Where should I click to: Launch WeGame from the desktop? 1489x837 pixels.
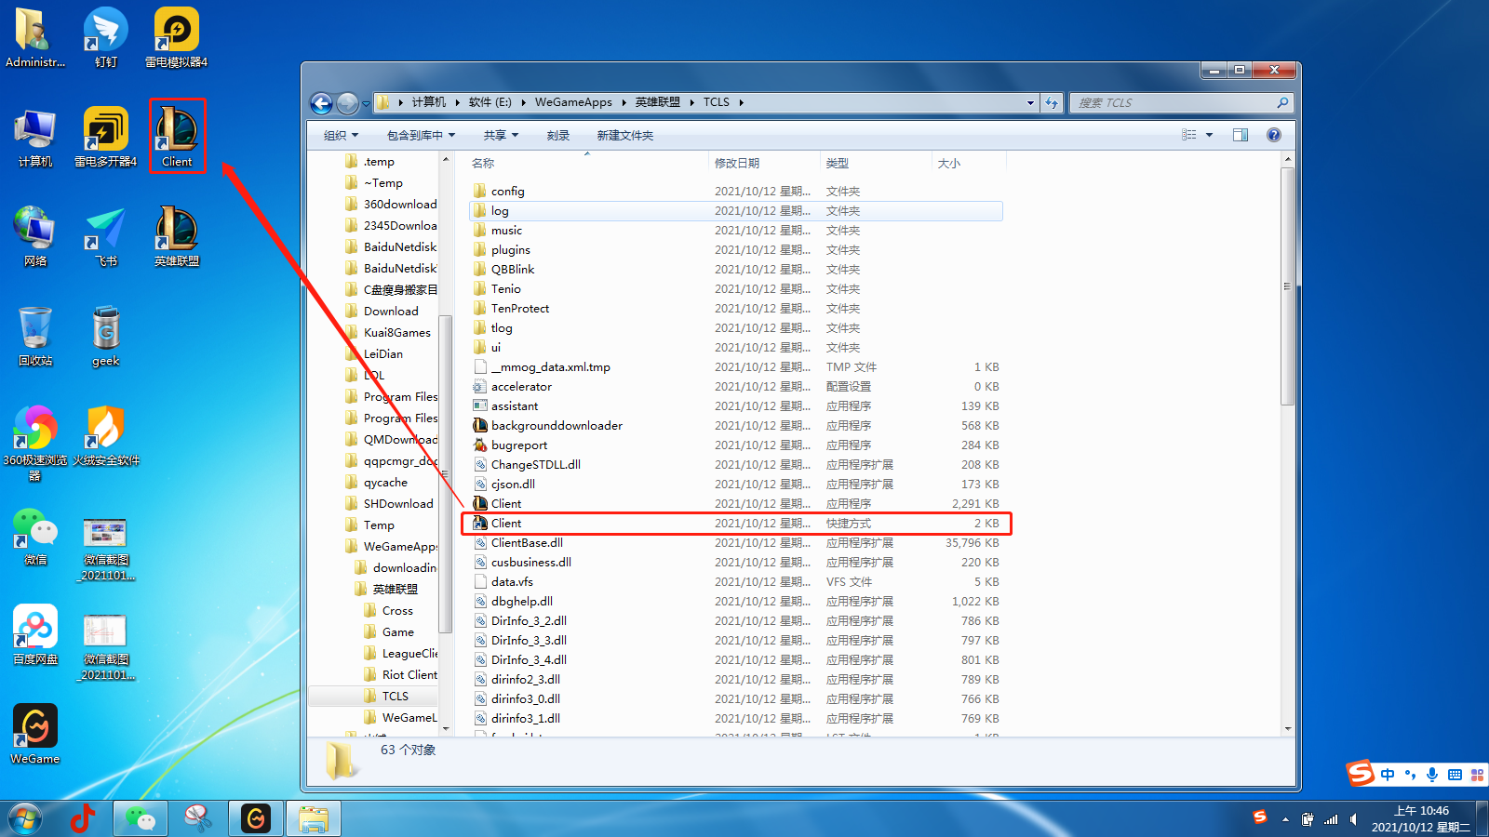click(x=35, y=734)
